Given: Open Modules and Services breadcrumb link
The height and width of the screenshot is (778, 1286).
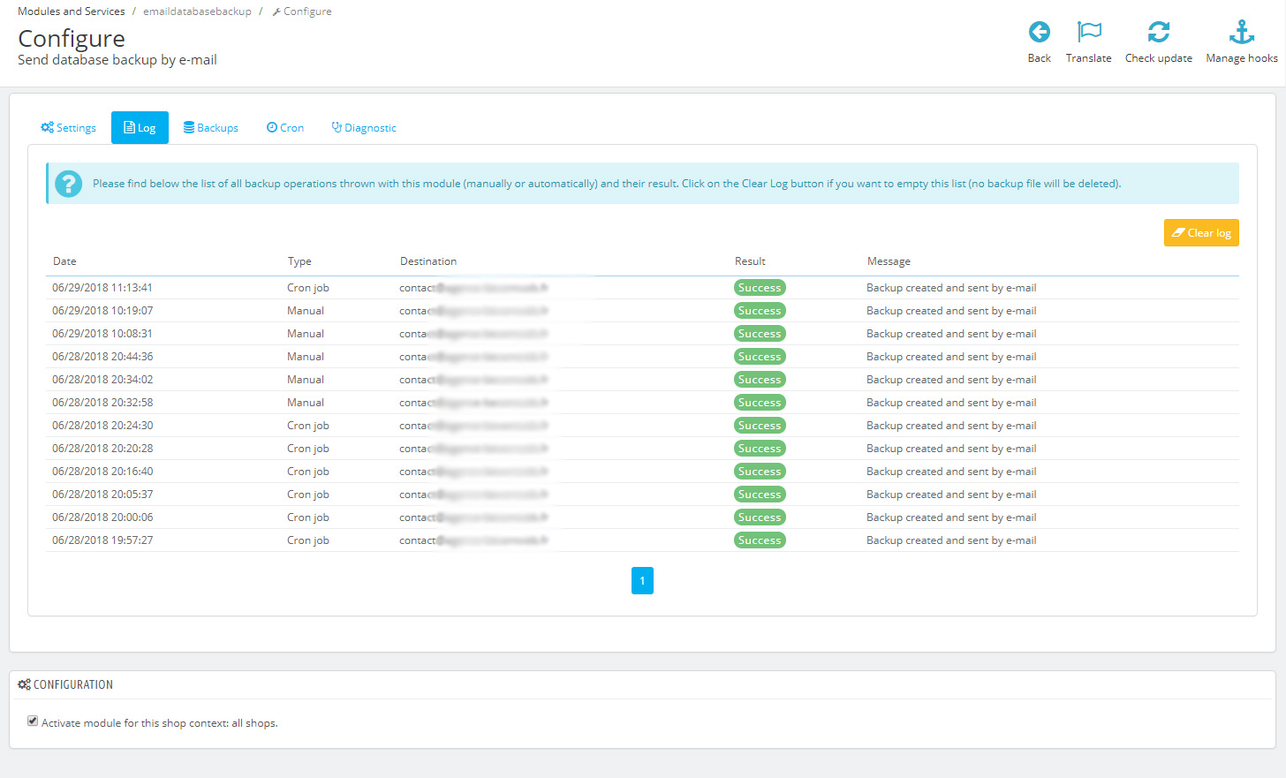Looking at the screenshot, I should click(x=72, y=11).
